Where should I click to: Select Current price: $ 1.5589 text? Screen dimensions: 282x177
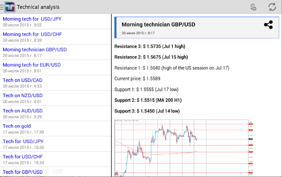point(137,79)
